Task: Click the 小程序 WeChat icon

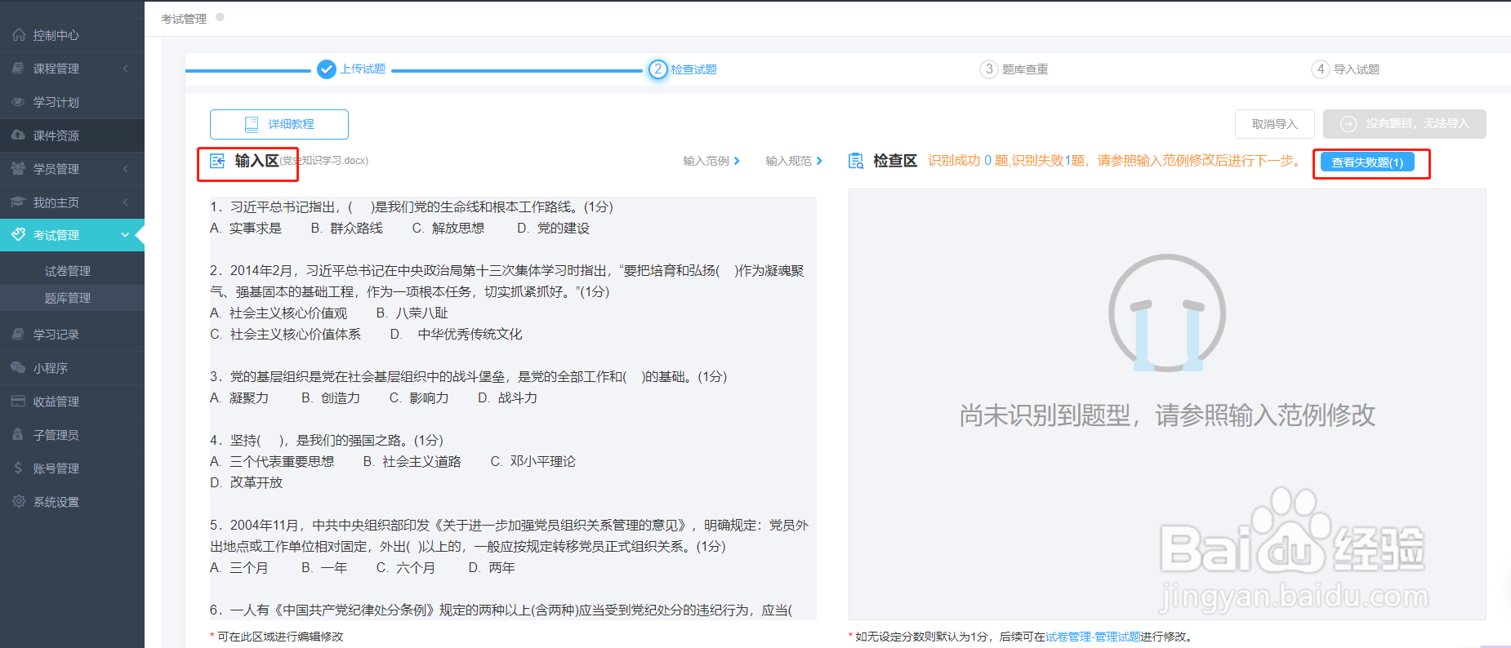Action: (19, 368)
